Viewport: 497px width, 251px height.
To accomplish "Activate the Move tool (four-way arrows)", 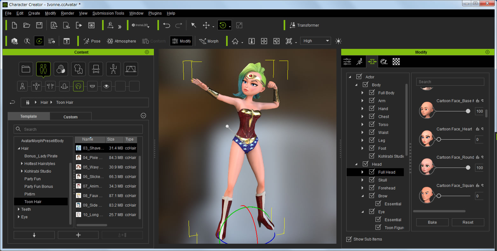I will 206,25.
